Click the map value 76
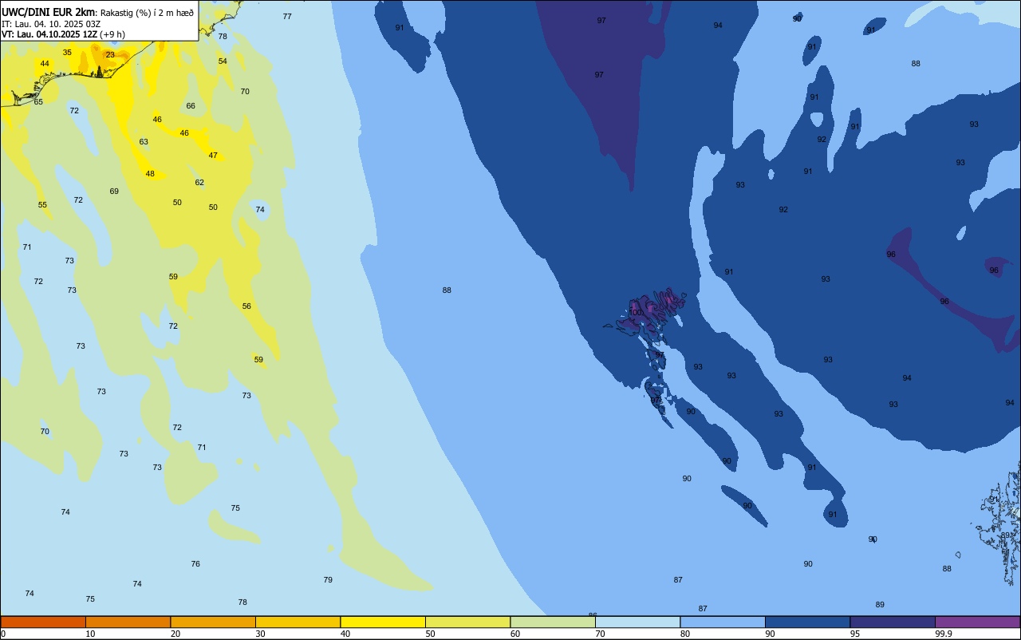1021x640 pixels. point(195,564)
